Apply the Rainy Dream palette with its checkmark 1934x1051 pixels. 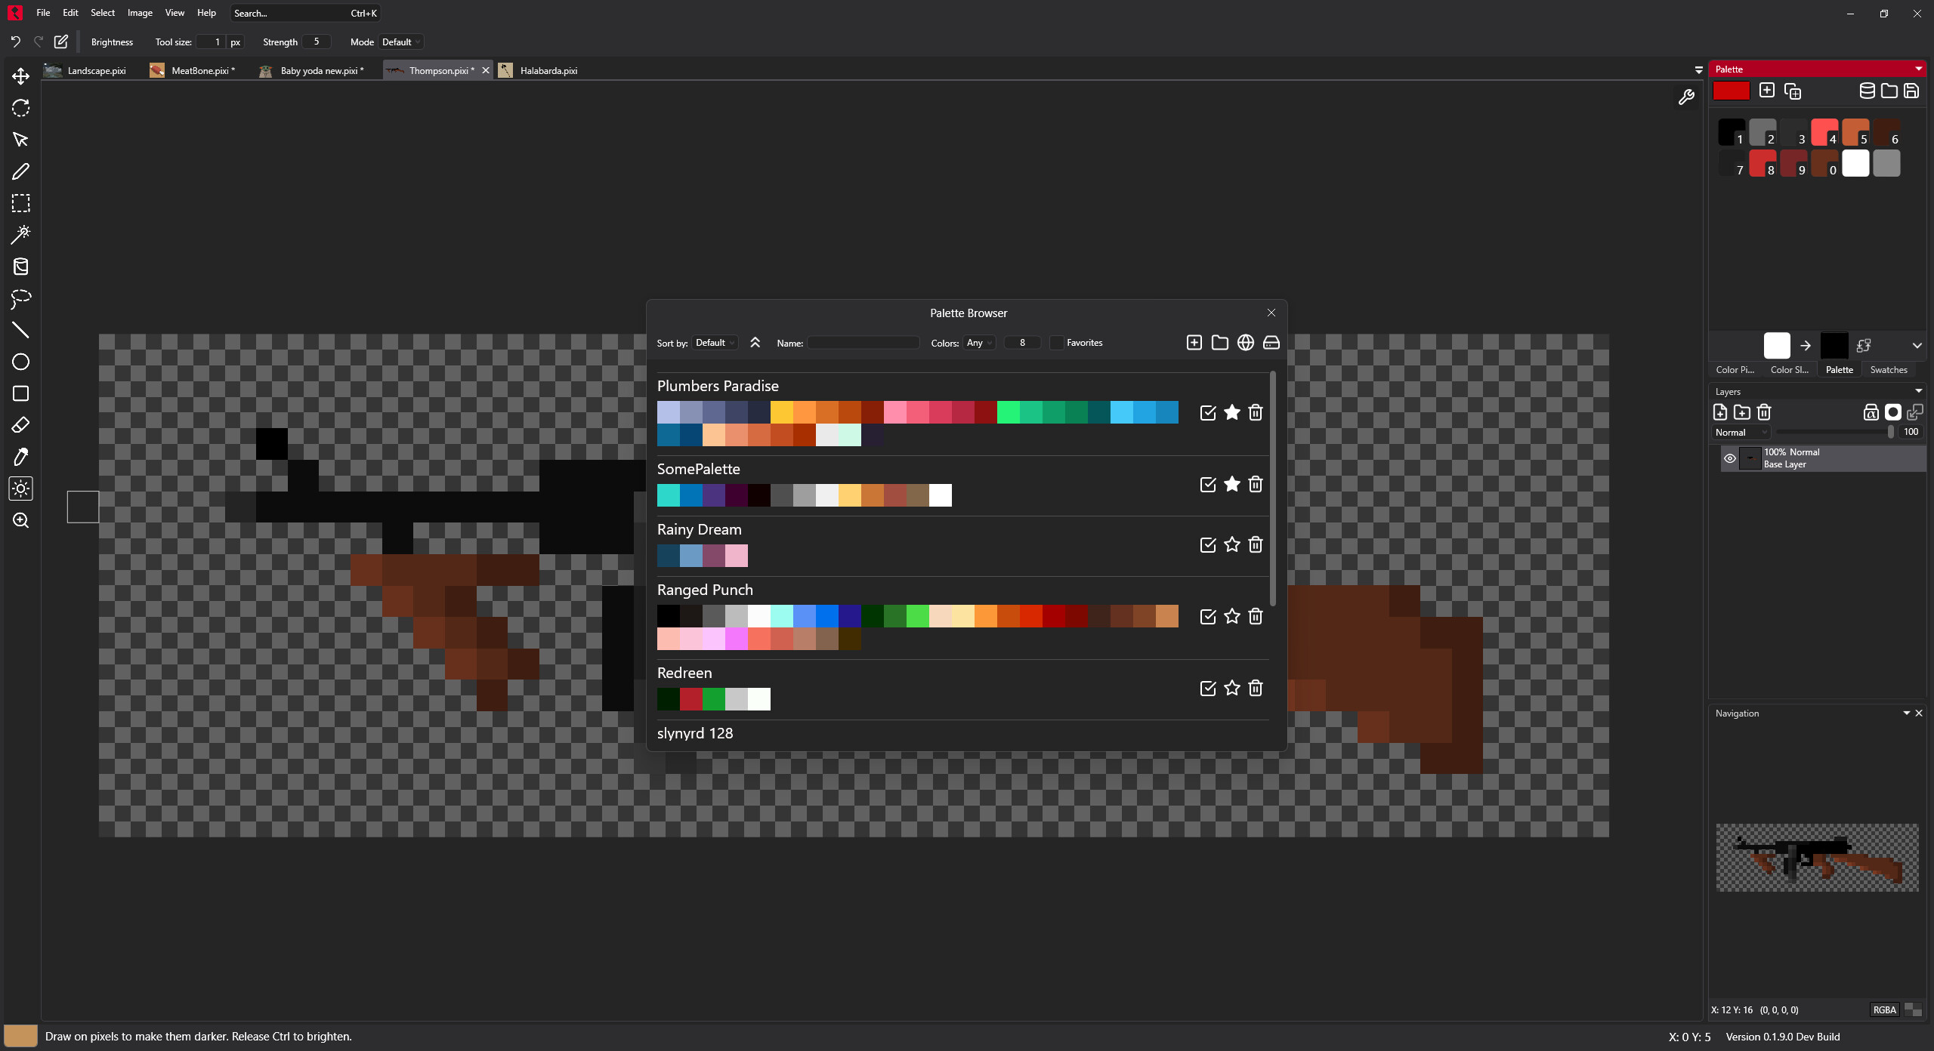pyautogui.click(x=1207, y=544)
